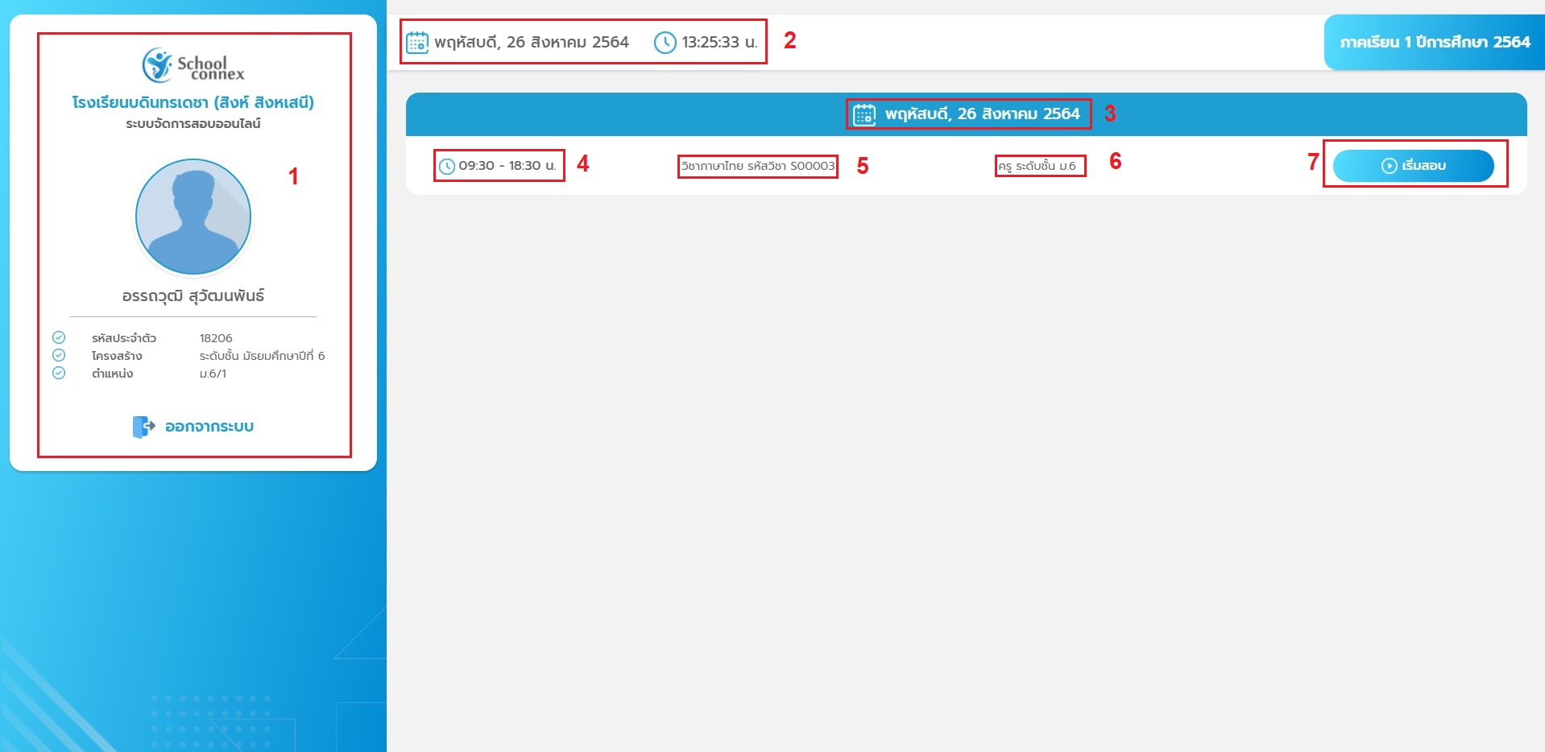Click the ID value 18206
This screenshot has height=752, width=1545.
coord(216,338)
